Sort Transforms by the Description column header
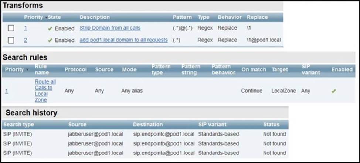Viewport: 360px width, 163px height. [95, 17]
